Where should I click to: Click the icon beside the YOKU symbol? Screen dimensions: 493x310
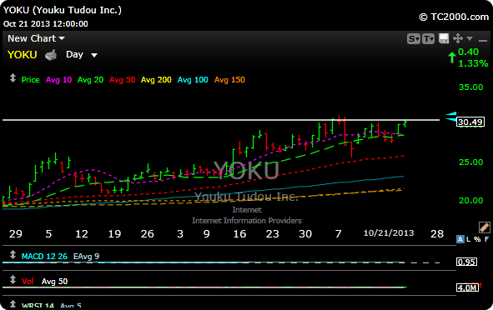(x=51, y=55)
